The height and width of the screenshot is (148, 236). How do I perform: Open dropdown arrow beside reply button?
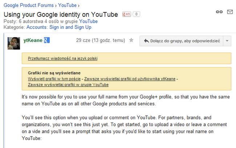227,41
